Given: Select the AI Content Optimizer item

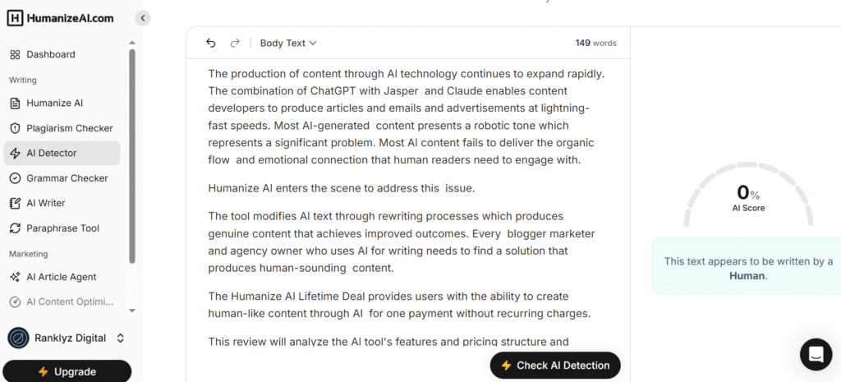Looking at the screenshot, I should coord(70,301).
